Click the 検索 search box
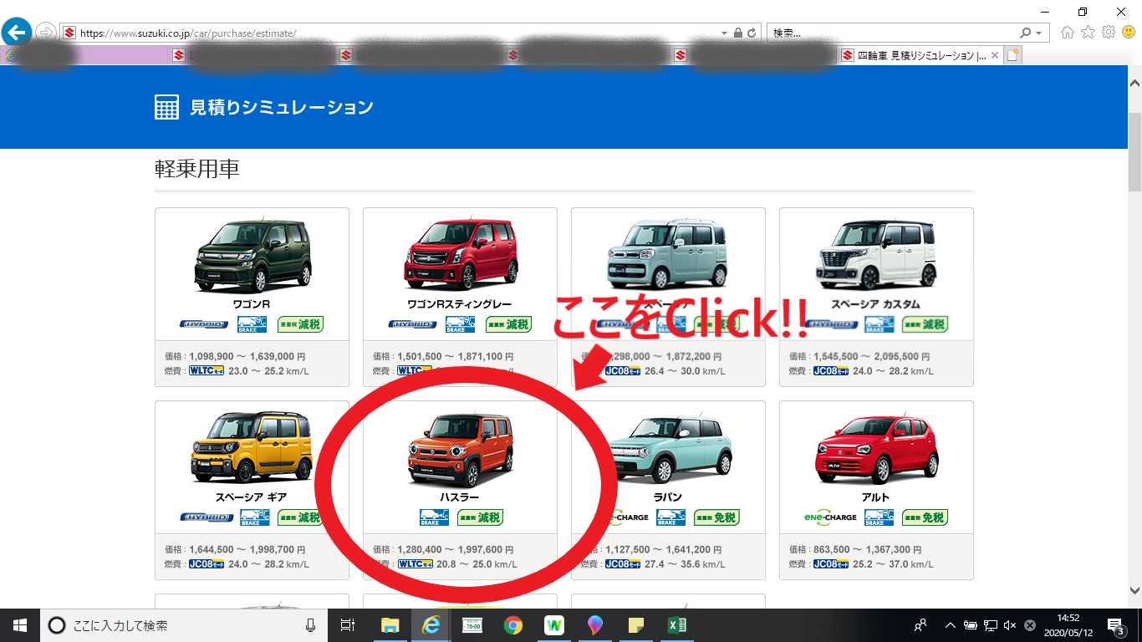Image resolution: width=1142 pixels, height=642 pixels. [891, 33]
